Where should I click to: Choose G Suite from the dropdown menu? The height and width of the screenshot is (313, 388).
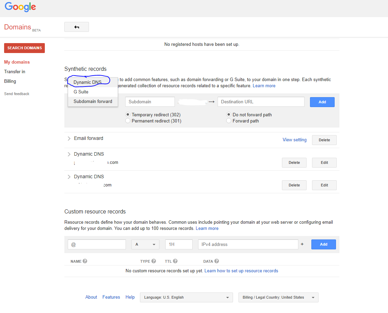click(x=93, y=92)
